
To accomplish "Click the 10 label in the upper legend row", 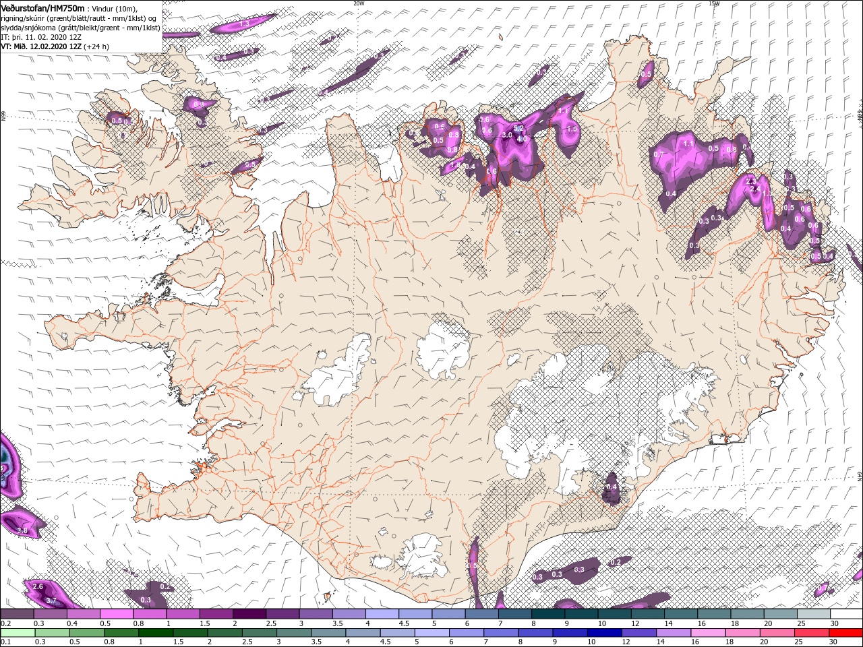I will tap(601, 623).
